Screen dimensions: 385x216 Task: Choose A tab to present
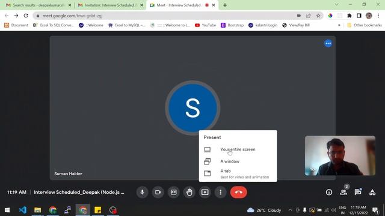pyautogui.click(x=238, y=173)
